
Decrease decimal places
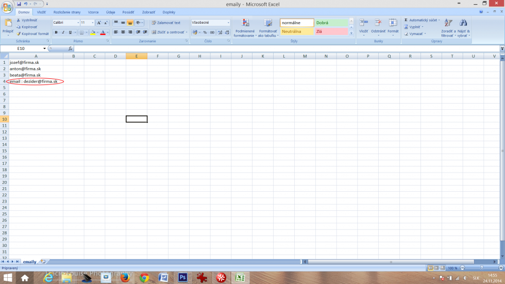pyautogui.click(x=227, y=32)
